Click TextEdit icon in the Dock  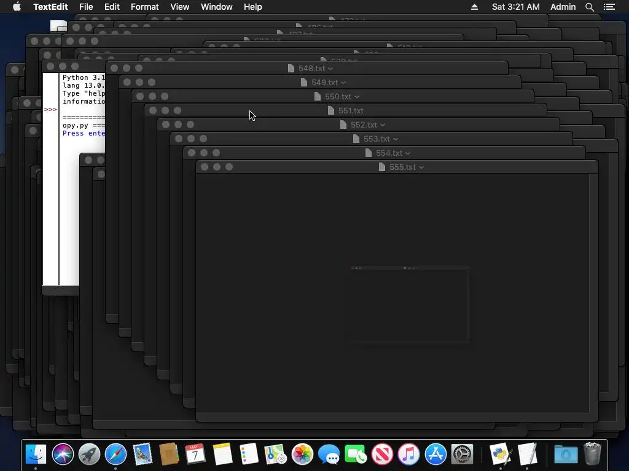click(526, 454)
